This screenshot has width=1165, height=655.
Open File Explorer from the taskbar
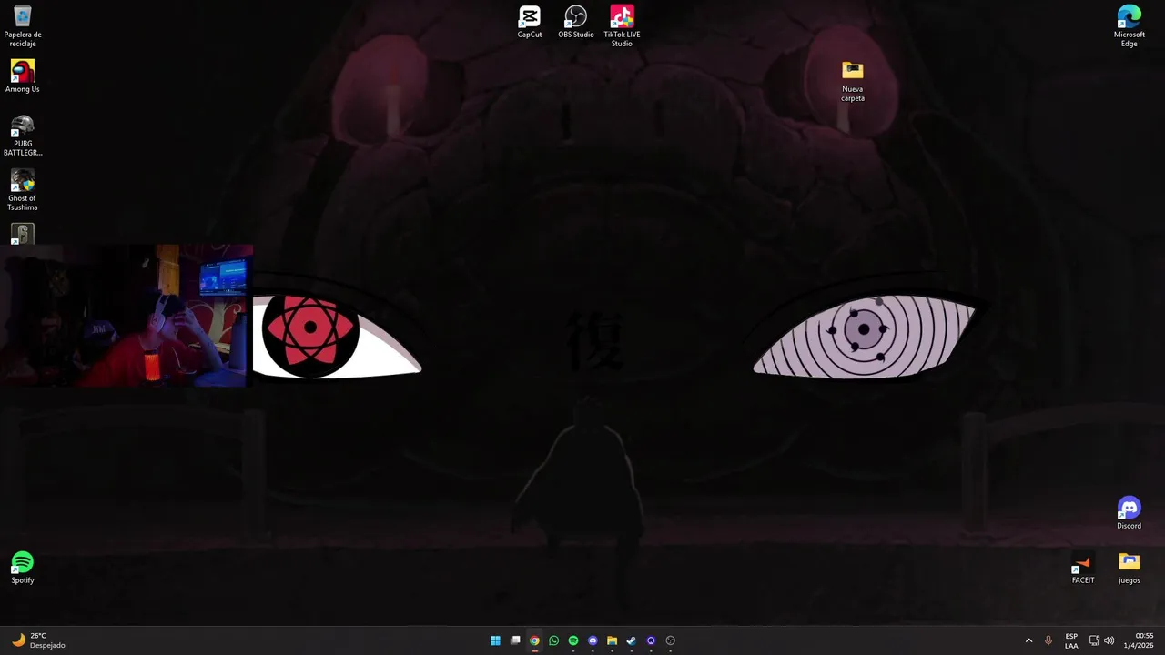pos(612,640)
